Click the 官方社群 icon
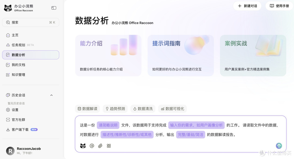294x159 pixels. pyautogui.click(x=8, y=120)
